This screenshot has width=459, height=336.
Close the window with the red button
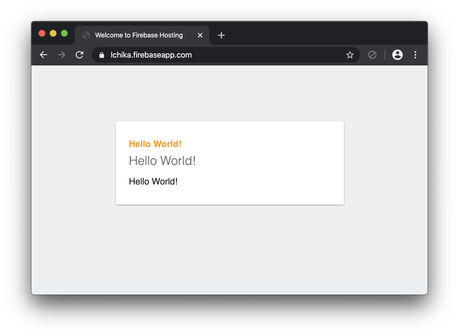point(42,33)
